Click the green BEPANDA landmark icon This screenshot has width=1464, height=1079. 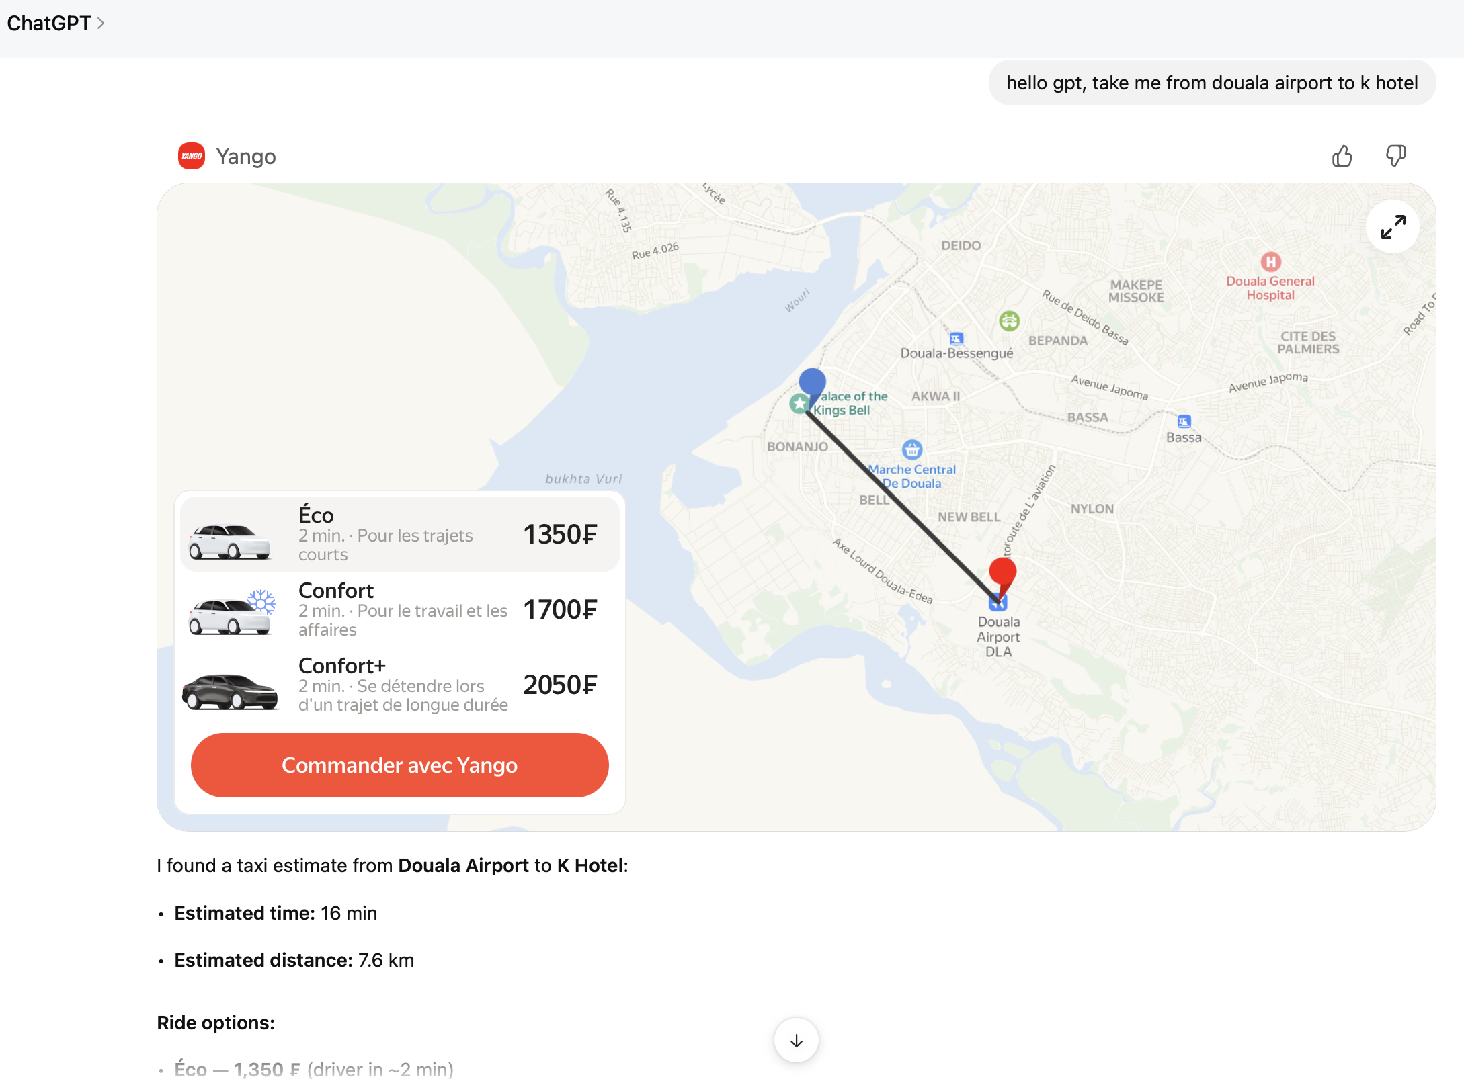[1009, 321]
